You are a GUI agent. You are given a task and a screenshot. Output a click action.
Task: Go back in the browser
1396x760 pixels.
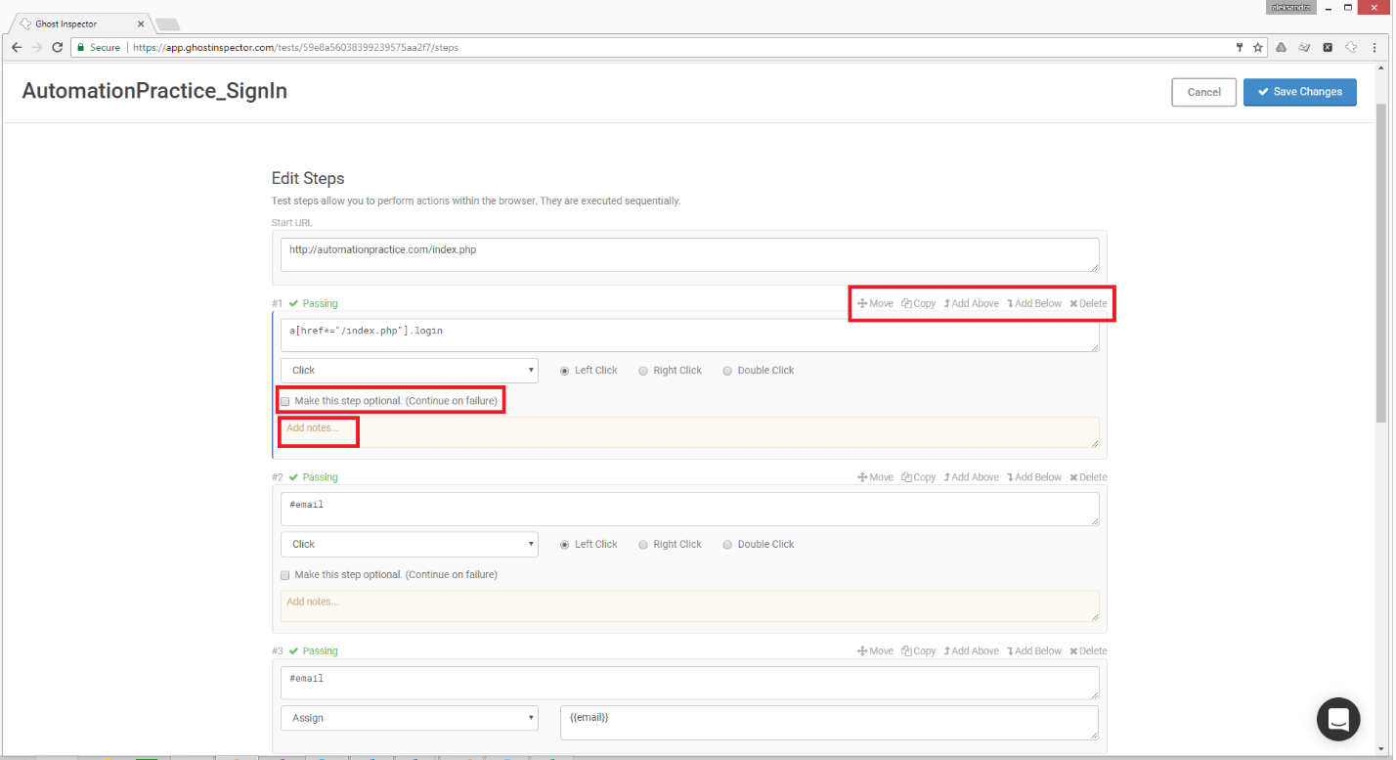(17, 47)
